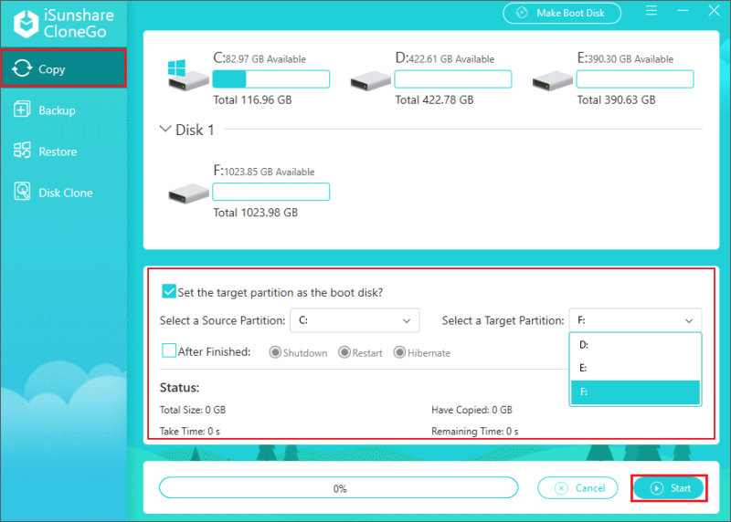Click the 0% copy progress bar

(x=338, y=487)
